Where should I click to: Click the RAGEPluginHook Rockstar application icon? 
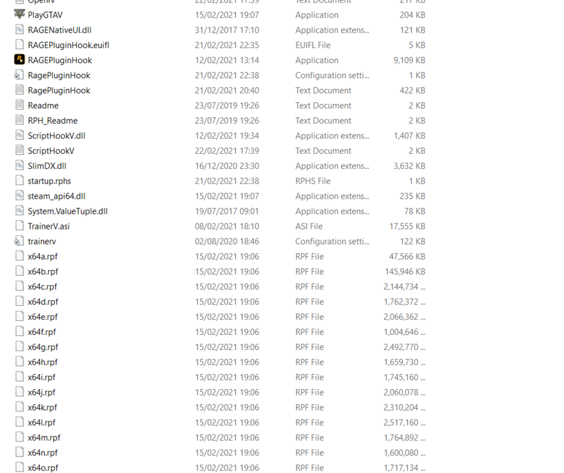20,60
